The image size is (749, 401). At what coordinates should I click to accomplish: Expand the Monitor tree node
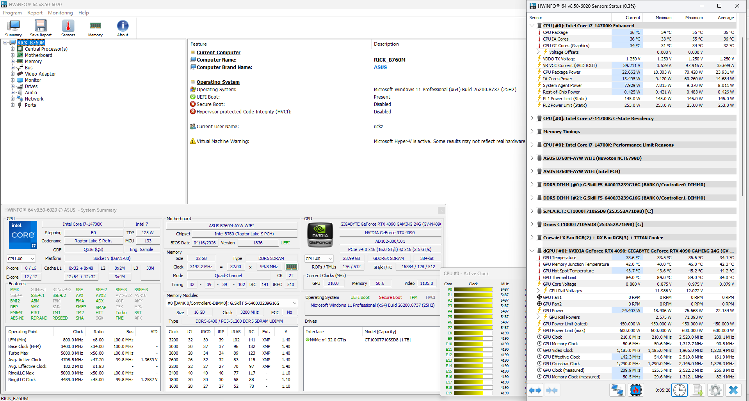point(13,80)
